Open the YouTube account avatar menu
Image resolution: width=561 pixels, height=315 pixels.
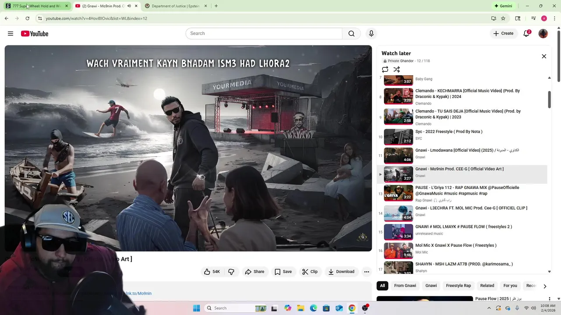point(543,34)
